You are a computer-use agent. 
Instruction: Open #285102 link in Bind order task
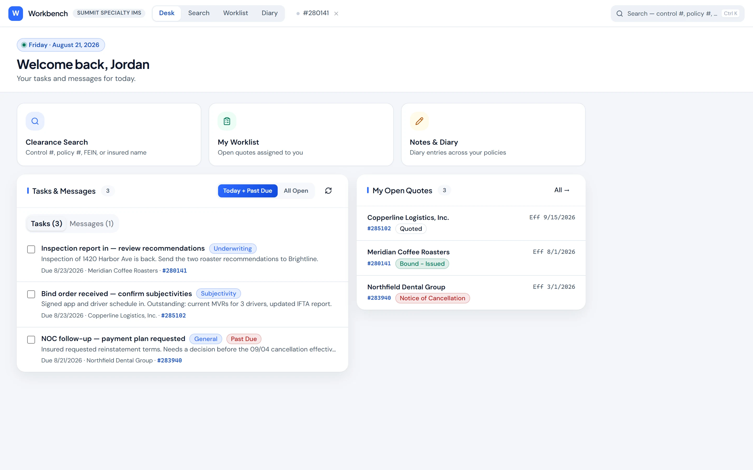173,315
